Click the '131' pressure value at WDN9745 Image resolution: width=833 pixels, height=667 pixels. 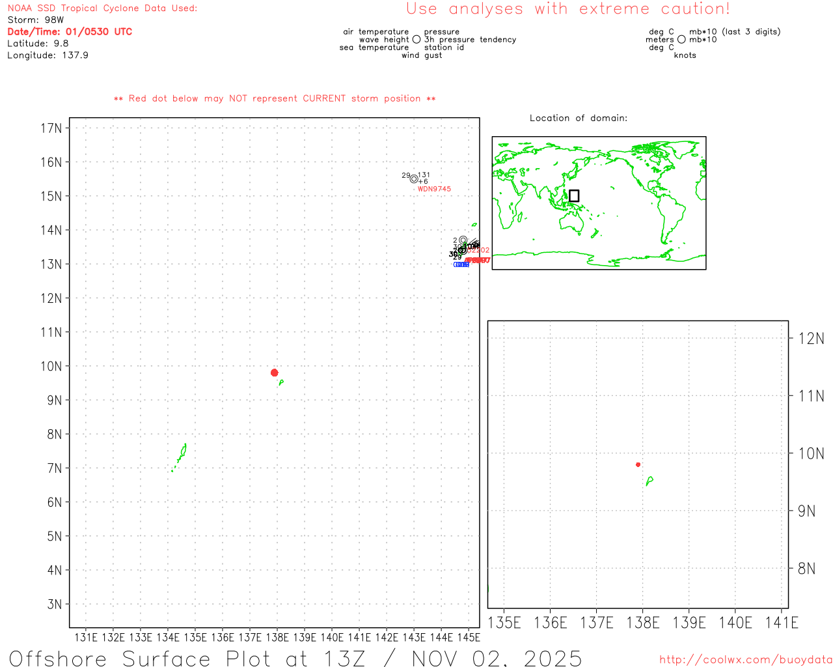(x=424, y=175)
